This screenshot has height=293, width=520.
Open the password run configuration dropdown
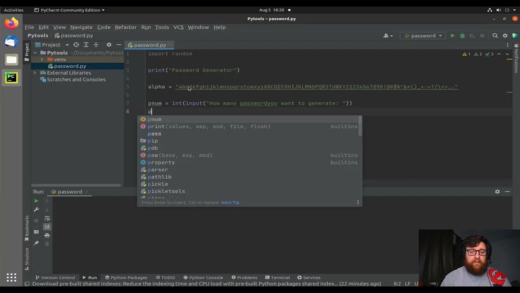click(x=423, y=36)
